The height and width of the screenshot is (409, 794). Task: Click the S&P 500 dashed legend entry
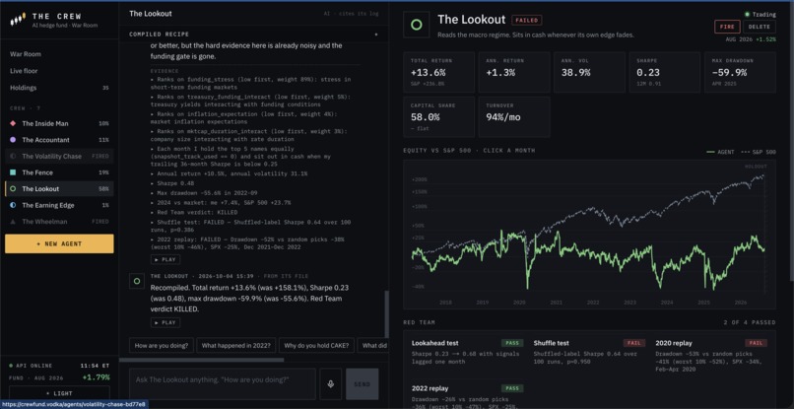pyautogui.click(x=759, y=152)
